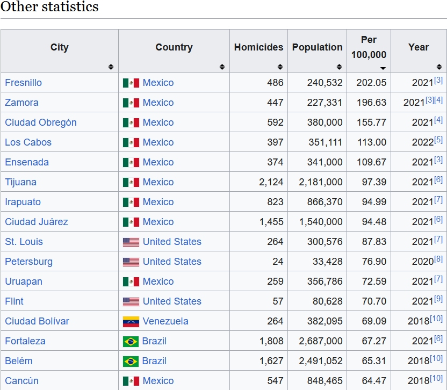The height and width of the screenshot is (390, 447).
Task: Follow citation [4] in Ciudad Obregón row
Action: tap(438, 120)
